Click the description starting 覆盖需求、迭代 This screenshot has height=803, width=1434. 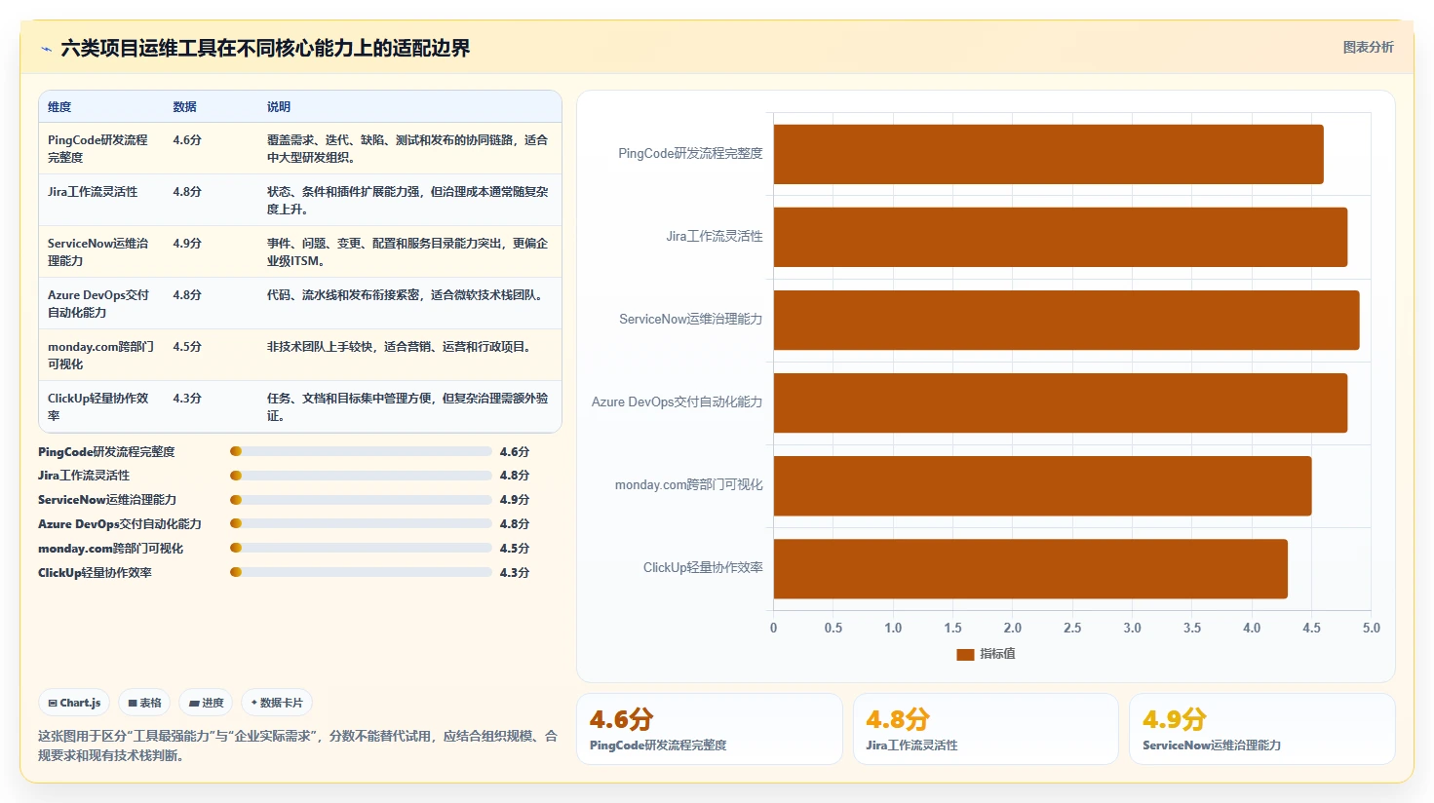tap(407, 148)
